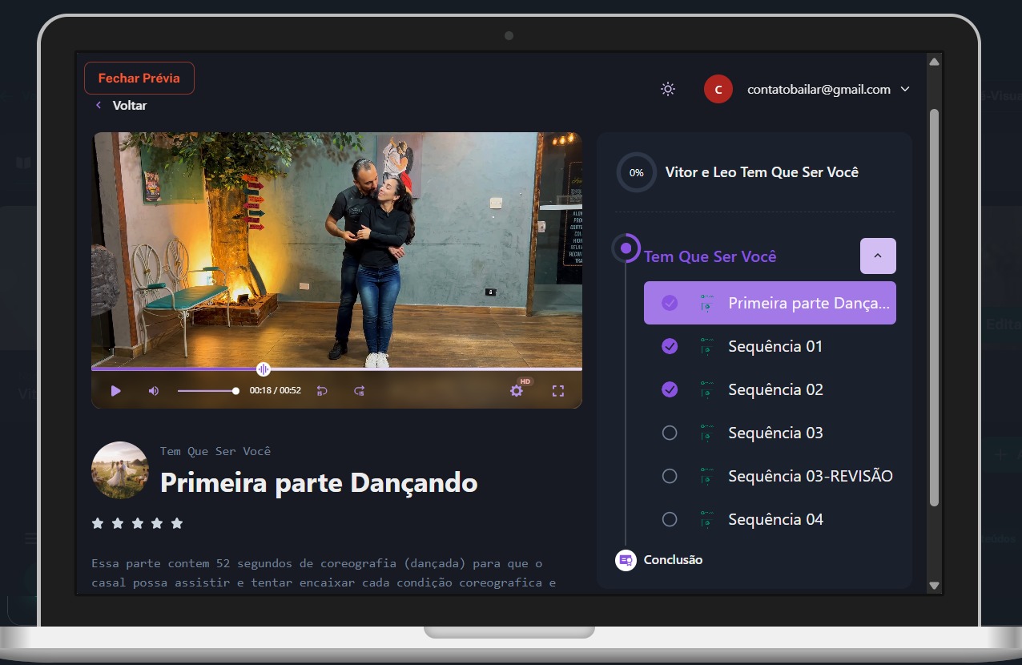Viewport: 1022px width, 665px height.
Task: Adjust the video volume slider
Action: [207, 391]
